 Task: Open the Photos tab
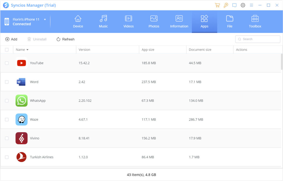tap(154, 22)
